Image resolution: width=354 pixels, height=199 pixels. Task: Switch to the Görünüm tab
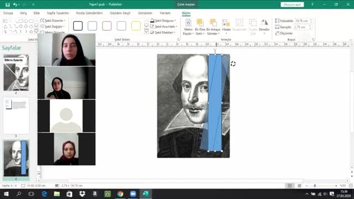[x=145, y=13]
